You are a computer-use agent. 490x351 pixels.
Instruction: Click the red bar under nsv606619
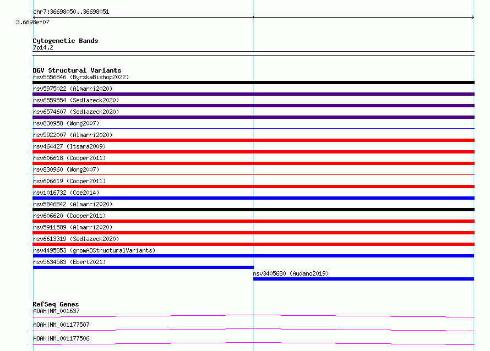tap(253, 187)
